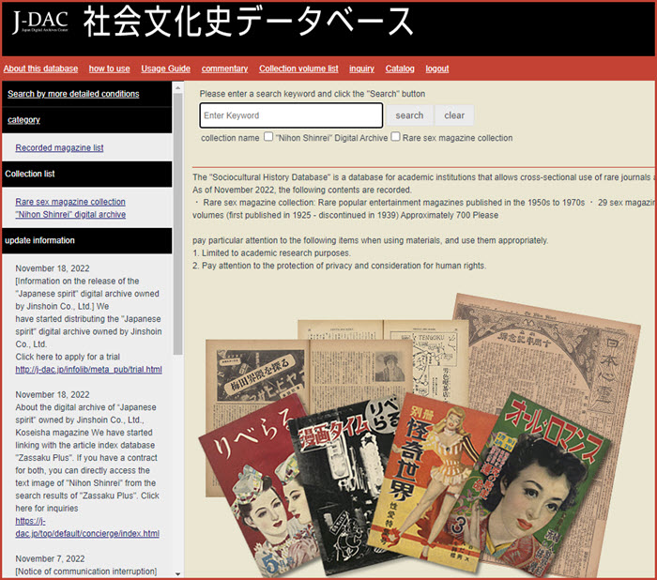Click the update information header
Screen dimensions: 657x580
[86, 240]
